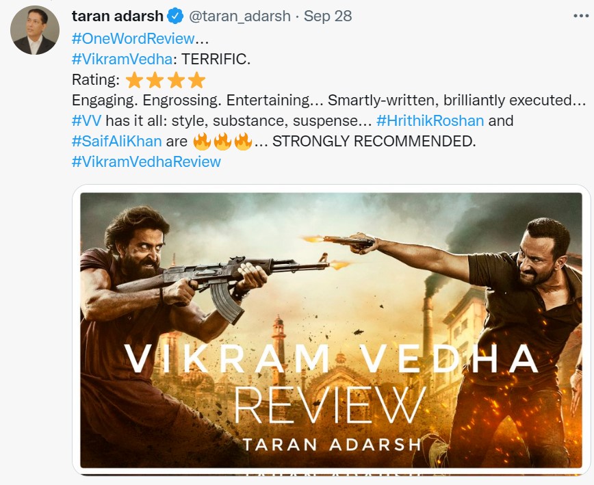The image size is (594, 485).
Task: Click the TARAN ADARSH caption on the poster
Action: tap(331, 445)
